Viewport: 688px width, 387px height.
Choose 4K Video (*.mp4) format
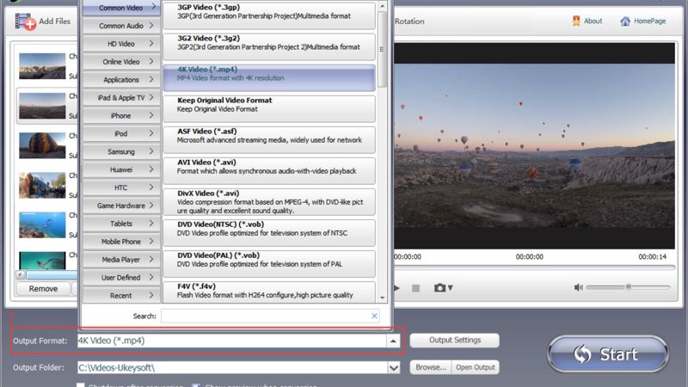(x=269, y=77)
